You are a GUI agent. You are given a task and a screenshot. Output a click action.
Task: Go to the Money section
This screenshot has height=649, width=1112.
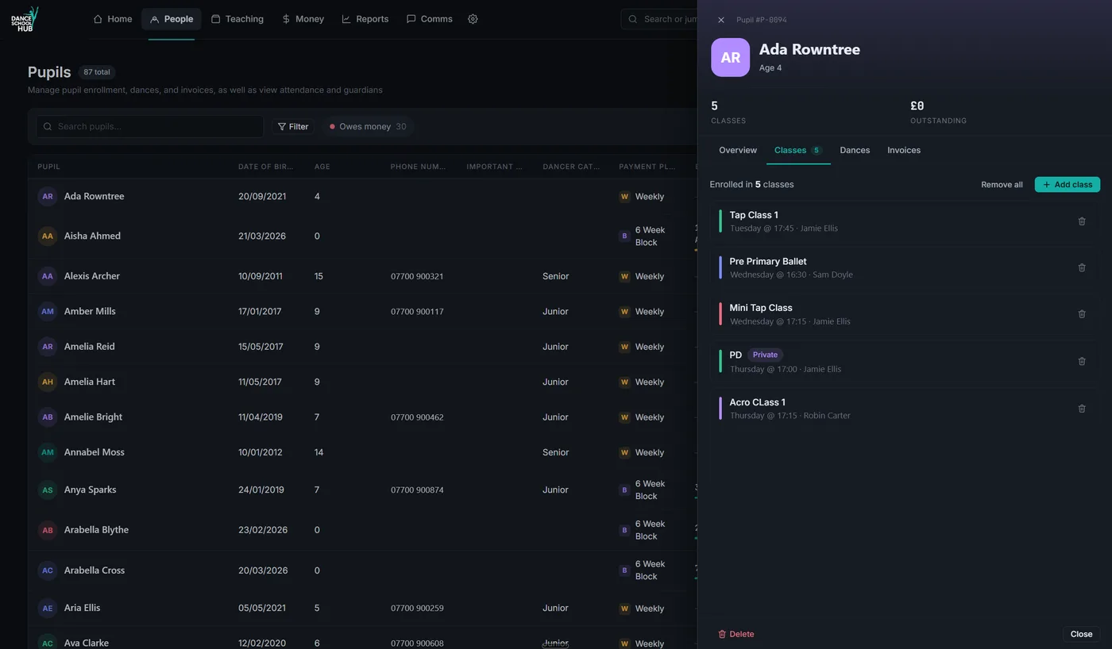(303, 19)
